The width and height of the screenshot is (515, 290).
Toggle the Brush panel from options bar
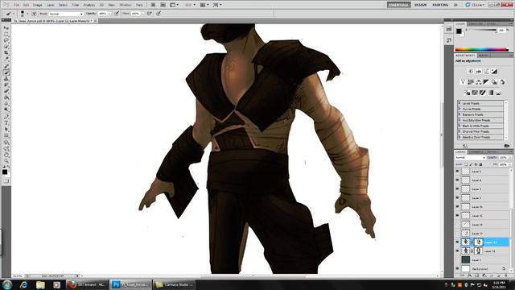34,14
